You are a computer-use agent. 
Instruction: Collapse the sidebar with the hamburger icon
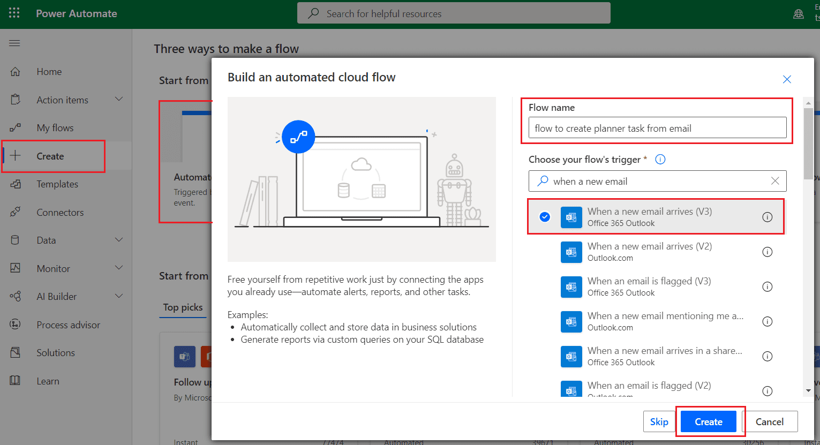pyautogui.click(x=14, y=43)
